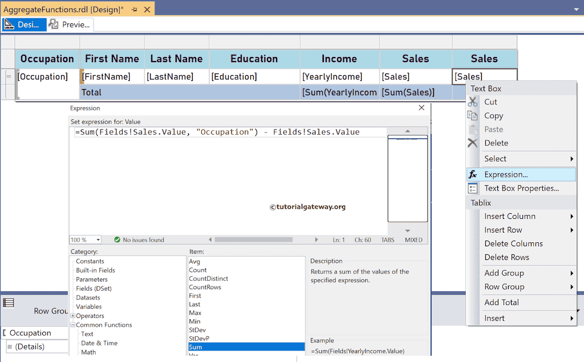This screenshot has height=362, width=584.
Task: Click the left arrow of the horizontal scrollbar
Action: tap(210, 240)
